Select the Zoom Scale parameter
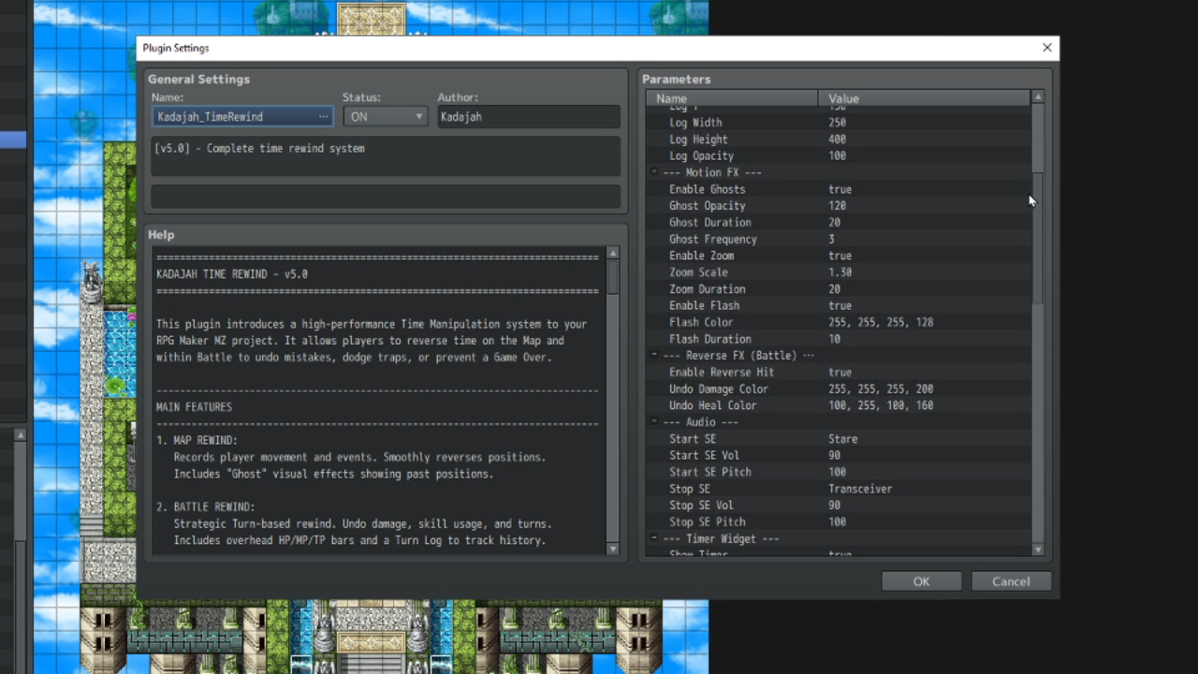The height and width of the screenshot is (674, 1198). point(838,272)
